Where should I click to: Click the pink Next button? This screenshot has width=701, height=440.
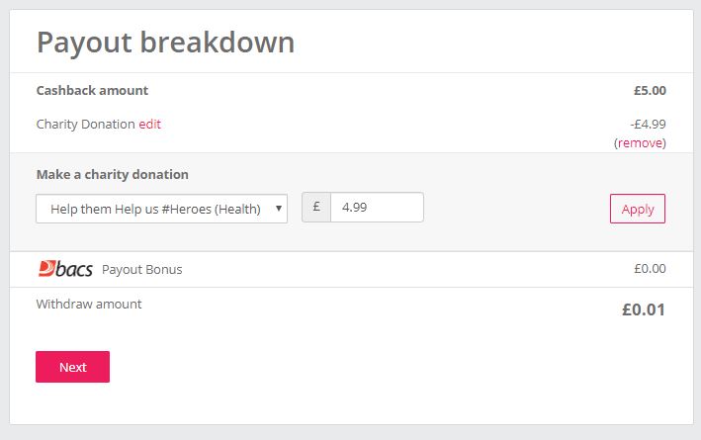click(x=72, y=367)
